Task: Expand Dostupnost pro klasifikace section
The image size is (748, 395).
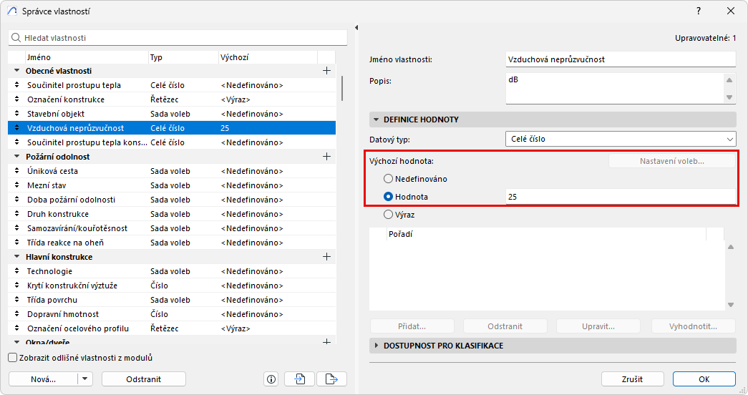Action: click(x=377, y=346)
